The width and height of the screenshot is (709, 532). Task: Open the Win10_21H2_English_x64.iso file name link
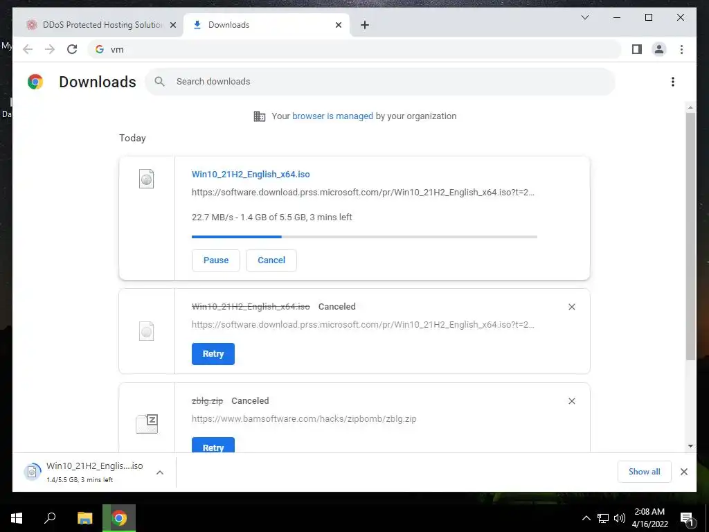251,174
